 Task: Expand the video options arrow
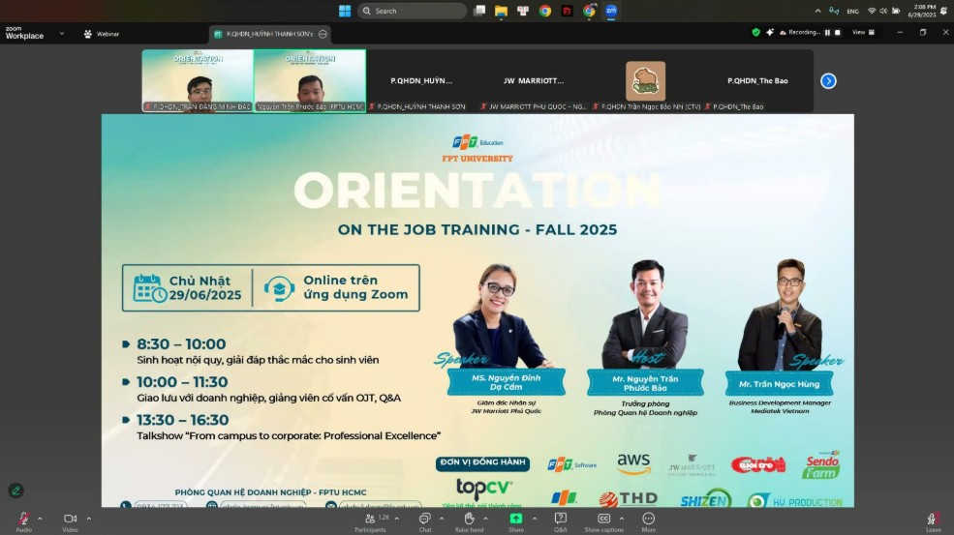point(89,519)
